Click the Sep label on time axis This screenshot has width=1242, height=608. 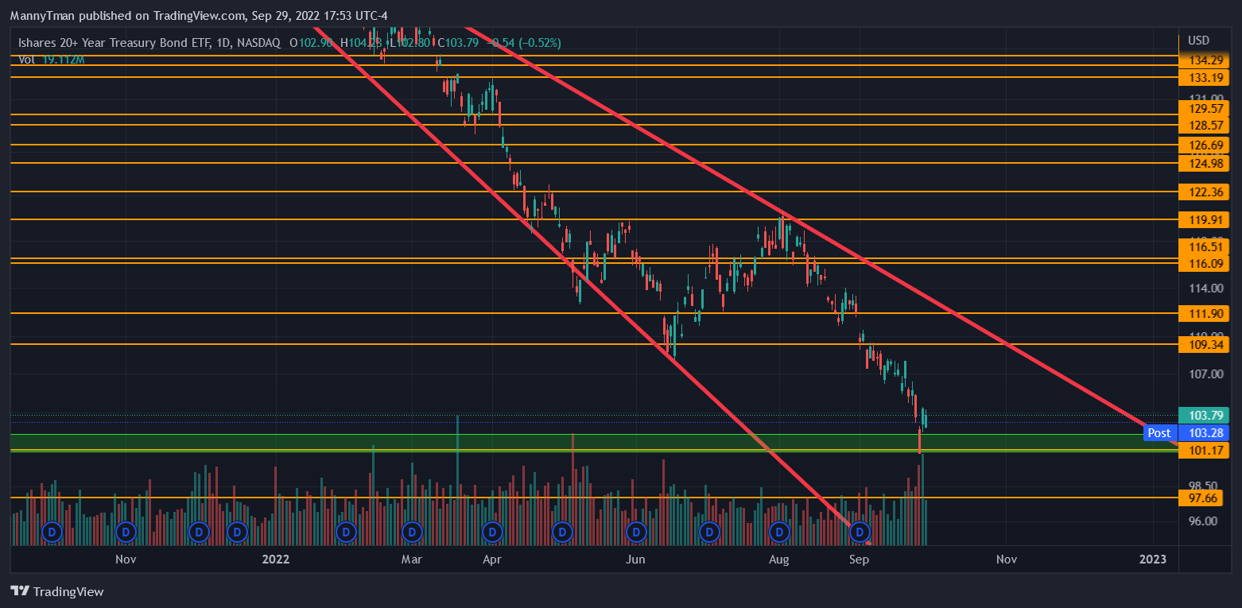coord(859,560)
